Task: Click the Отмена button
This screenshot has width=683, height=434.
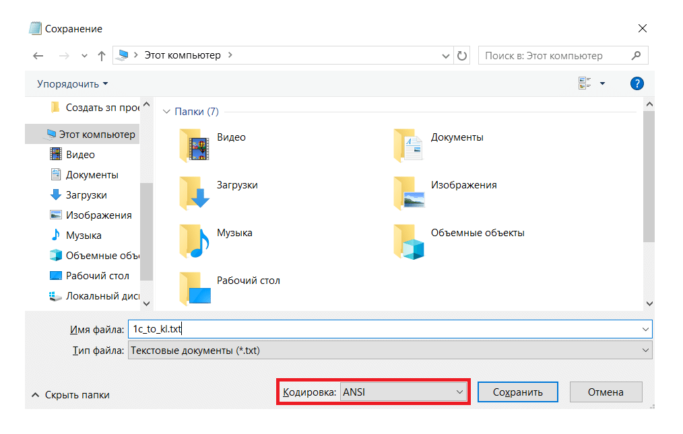Action: pyautogui.click(x=606, y=392)
